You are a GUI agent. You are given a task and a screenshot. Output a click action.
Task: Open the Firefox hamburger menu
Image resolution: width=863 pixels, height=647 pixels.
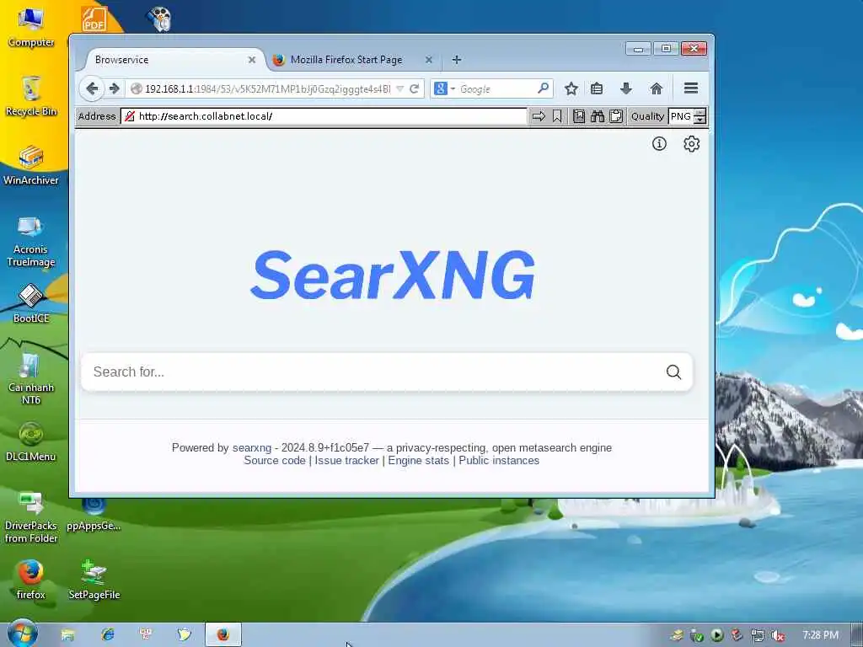coord(691,88)
